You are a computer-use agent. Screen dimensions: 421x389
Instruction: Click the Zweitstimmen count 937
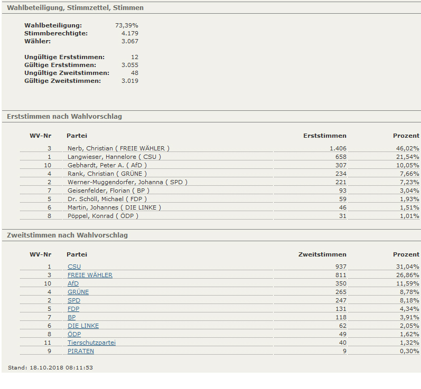tap(341, 267)
